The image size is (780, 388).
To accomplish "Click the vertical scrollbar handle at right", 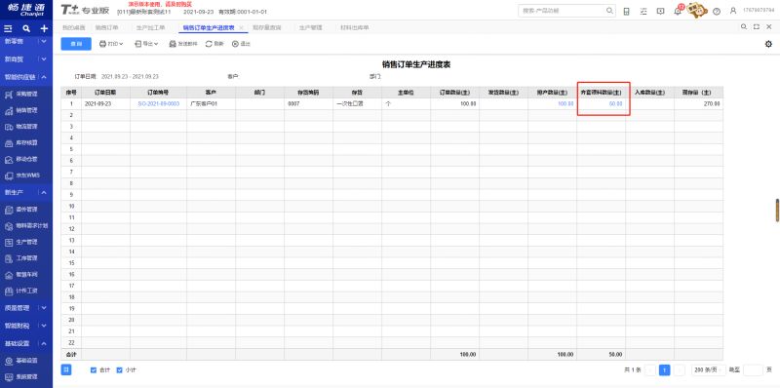I will [777, 210].
